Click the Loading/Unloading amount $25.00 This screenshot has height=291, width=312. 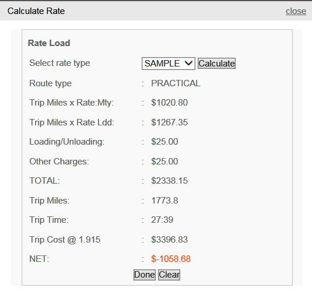(164, 142)
